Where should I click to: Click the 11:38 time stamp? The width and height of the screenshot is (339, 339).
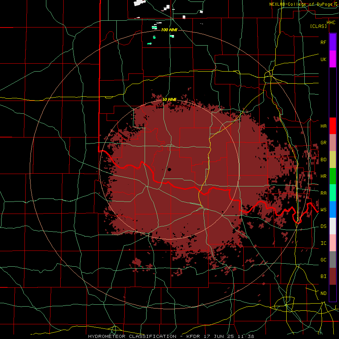246,336
